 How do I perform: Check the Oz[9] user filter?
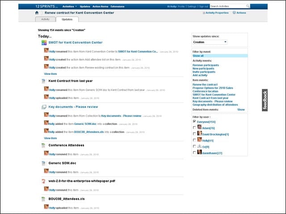(x=194, y=146)
